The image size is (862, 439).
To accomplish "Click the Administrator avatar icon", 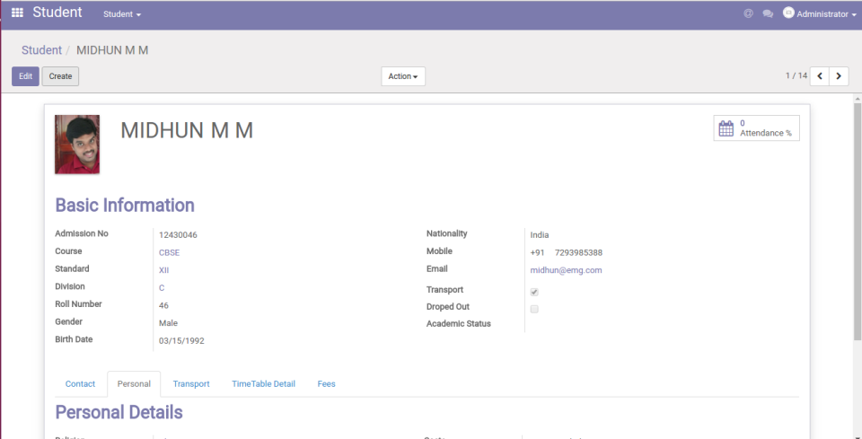I will pos(788,13).
